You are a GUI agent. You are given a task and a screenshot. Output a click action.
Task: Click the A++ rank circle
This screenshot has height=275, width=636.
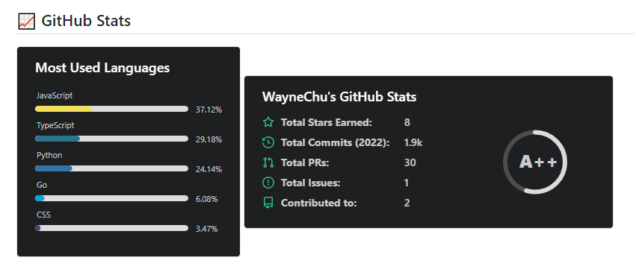pos(535,162)
